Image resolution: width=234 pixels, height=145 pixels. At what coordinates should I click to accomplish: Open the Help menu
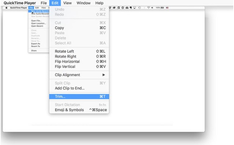tap(99, 3)
